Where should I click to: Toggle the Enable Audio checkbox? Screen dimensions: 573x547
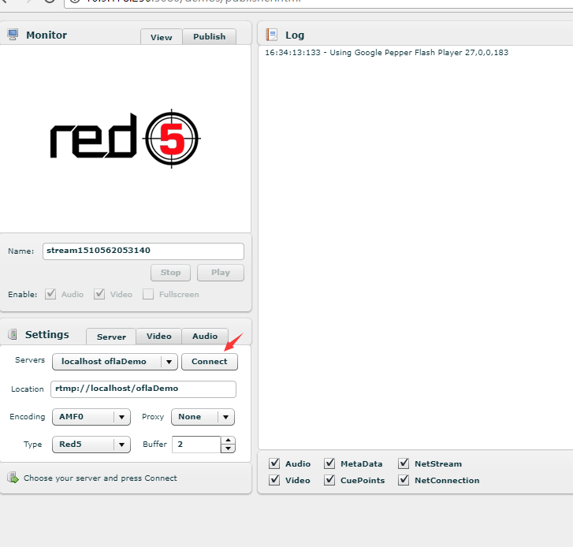click(x=50, y=294)
